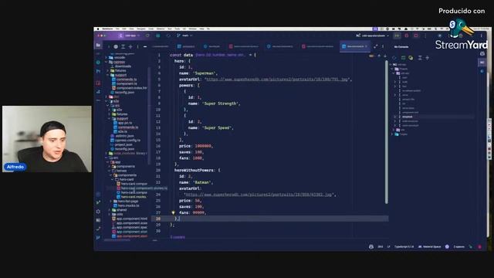Collapse all in Nx Console toolbar
Image resolution: width=494 pixels, height=278 pixels.
click(x=427, y=58)
